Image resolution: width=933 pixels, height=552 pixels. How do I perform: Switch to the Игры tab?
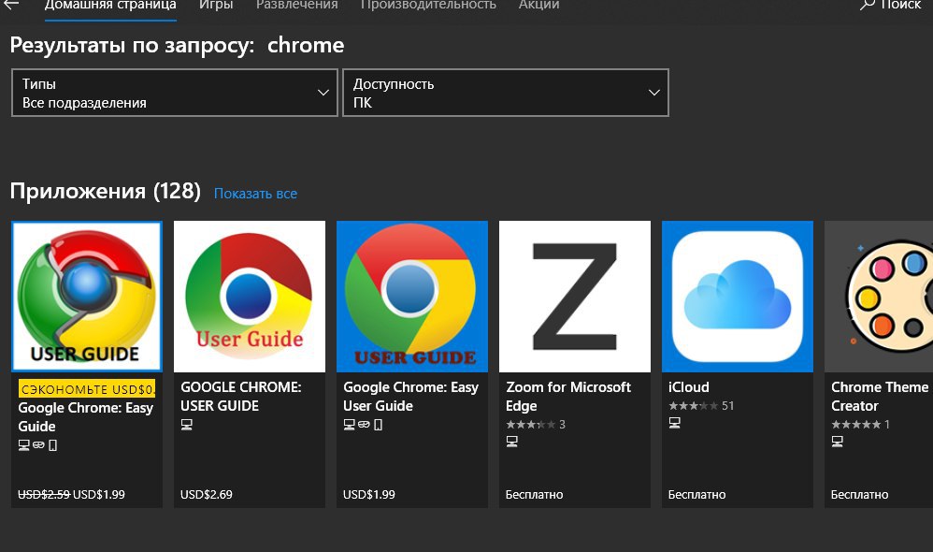tap(216, 5)
